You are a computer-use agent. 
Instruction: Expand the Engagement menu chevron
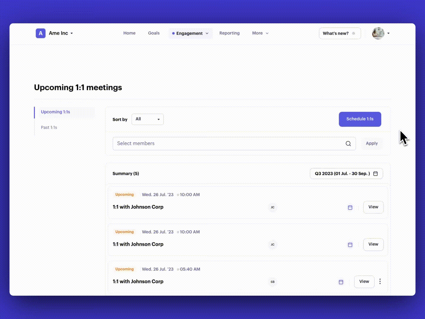point(207,33)
